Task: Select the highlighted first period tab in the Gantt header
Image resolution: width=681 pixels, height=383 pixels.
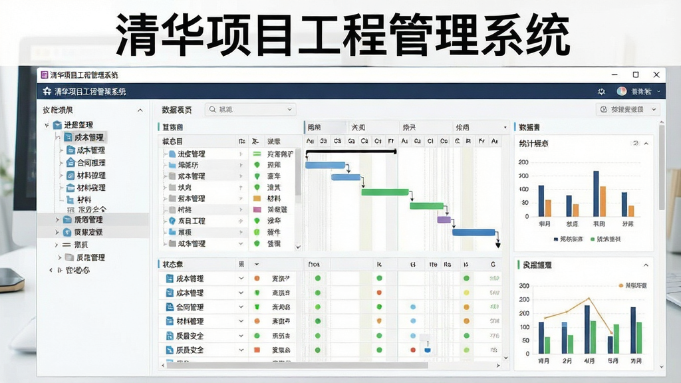Action: [x=326, y=127]
